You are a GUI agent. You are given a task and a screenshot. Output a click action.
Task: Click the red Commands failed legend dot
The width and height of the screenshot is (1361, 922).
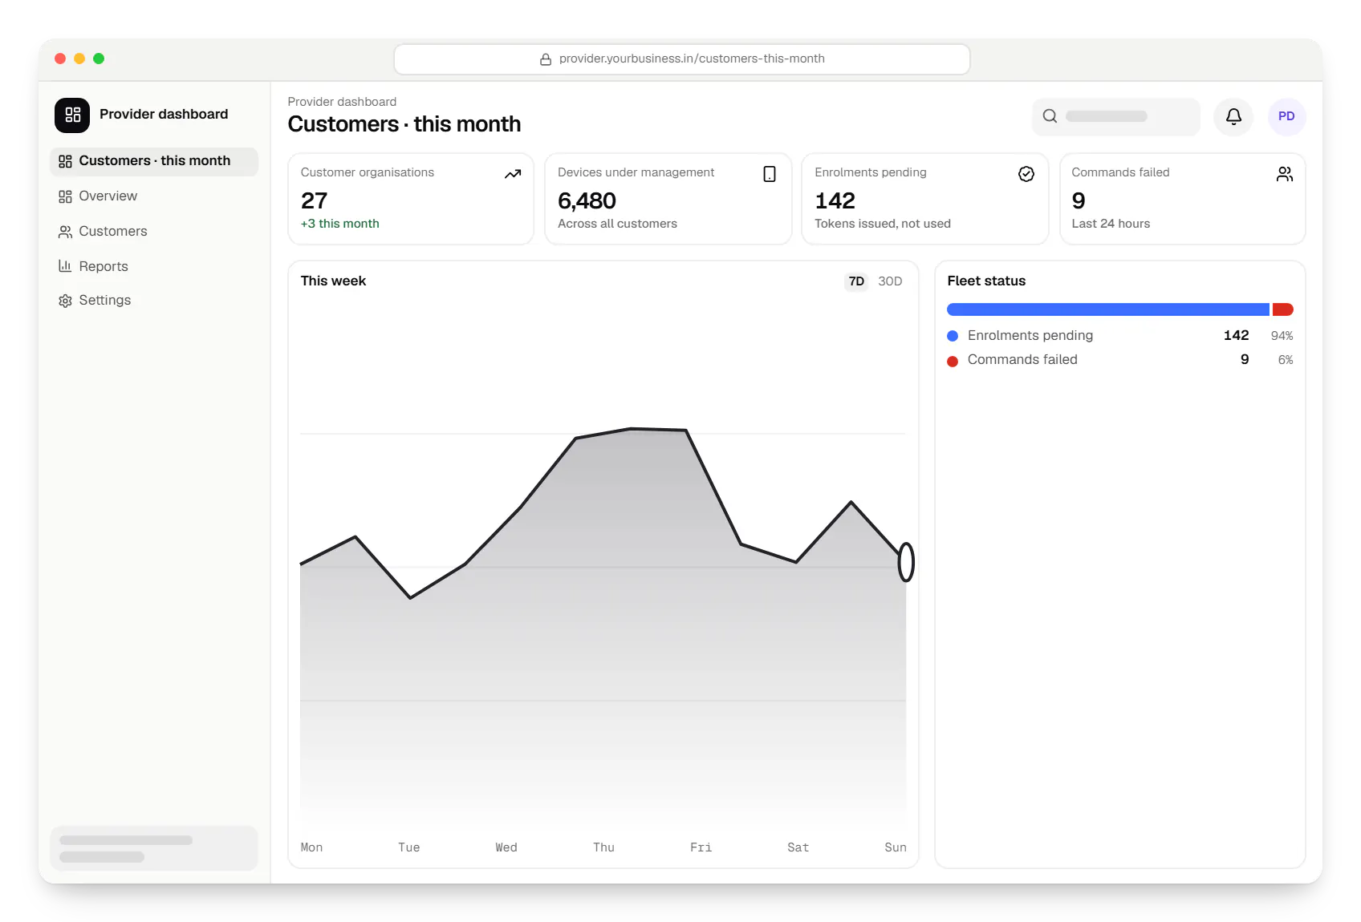[953, 362]
